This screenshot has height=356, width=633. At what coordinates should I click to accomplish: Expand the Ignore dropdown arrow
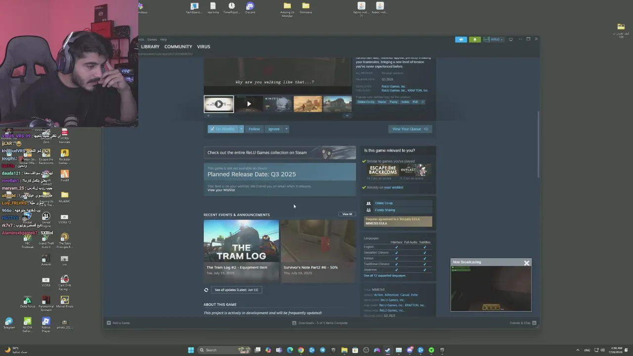(x=286, y=129)
